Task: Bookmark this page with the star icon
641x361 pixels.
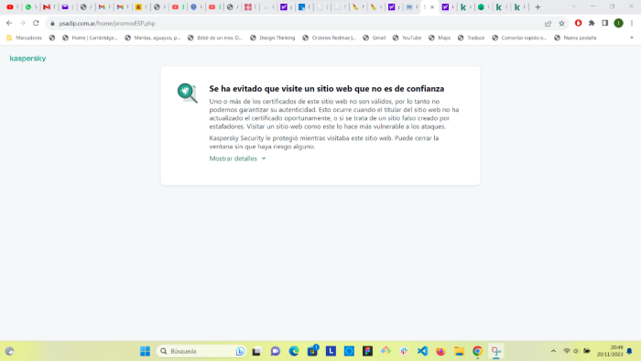Action: coord(561,23)
